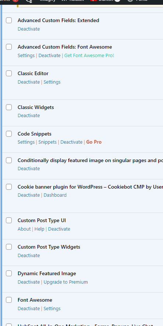Click Upgrade to Premium for Dynamic Featured Image
This screenshot has height=326, width=163.
click(x=65, y=282)
